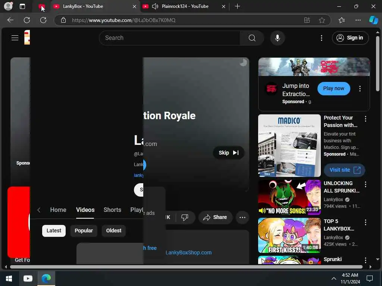Viewport: 382px width, 286px height.
Task: Open notification center icon
Action: [370, 279]
